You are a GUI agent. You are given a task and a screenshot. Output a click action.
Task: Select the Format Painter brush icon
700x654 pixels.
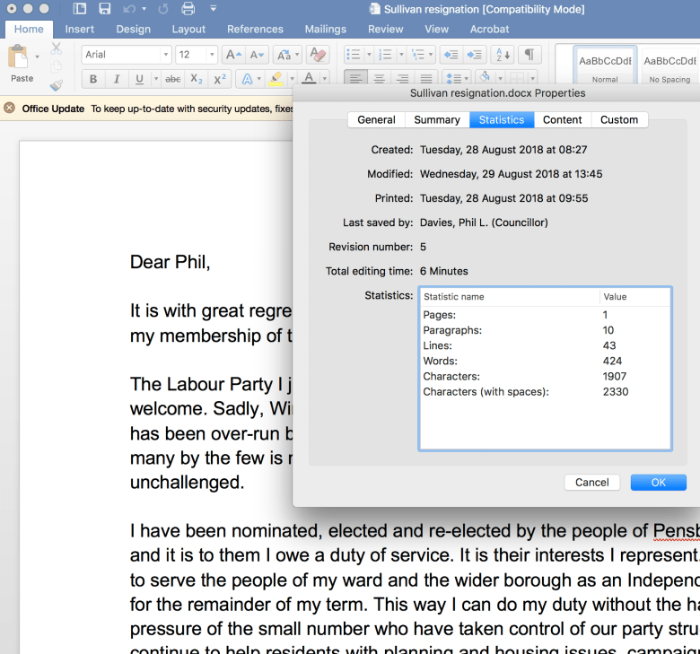click(x=56, y=85)
